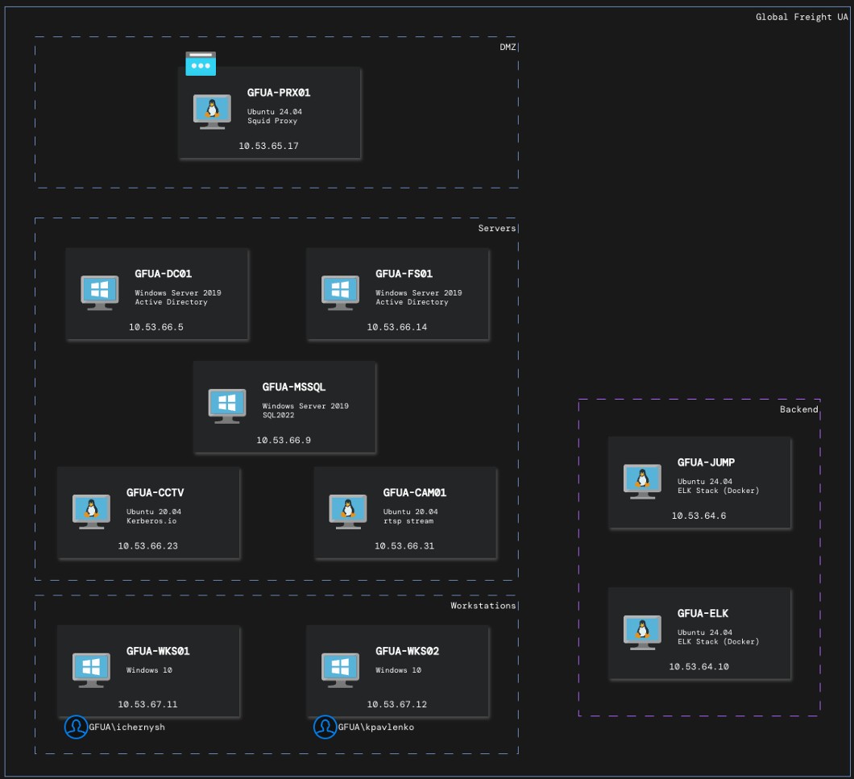Click IP address 10.53.67.11
The height and width of the screenshot is (779, 854).
click(148, 704)
